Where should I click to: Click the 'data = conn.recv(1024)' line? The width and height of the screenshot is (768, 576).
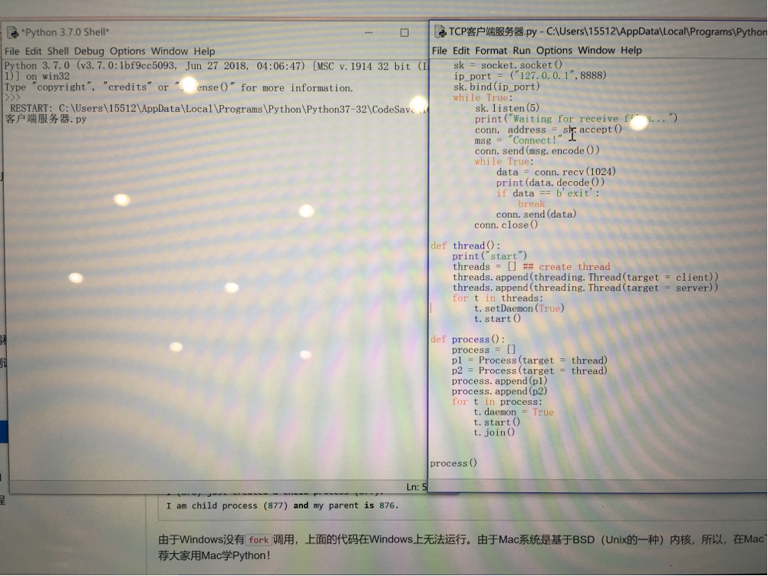pos(556,172)
